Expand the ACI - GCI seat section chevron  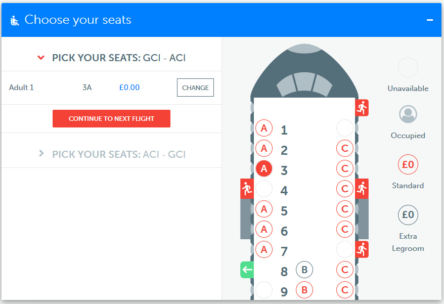coord(41,153)
